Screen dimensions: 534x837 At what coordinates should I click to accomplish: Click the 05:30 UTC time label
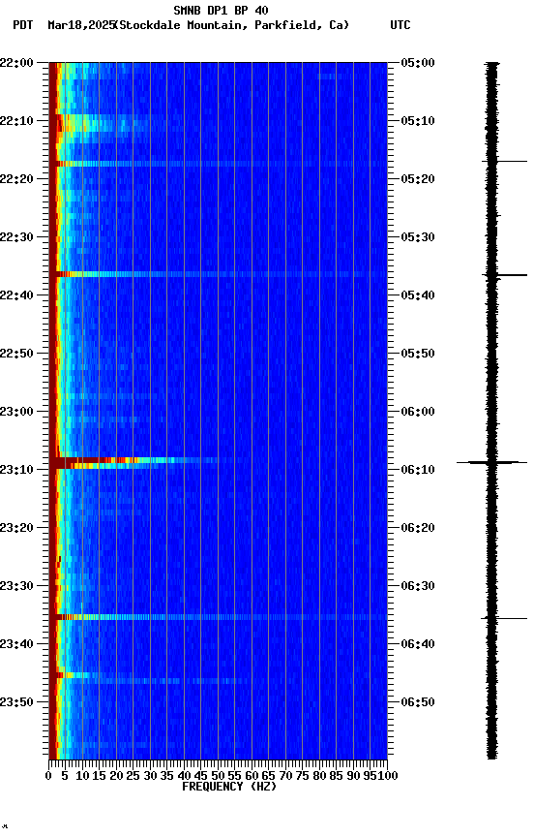418,237
